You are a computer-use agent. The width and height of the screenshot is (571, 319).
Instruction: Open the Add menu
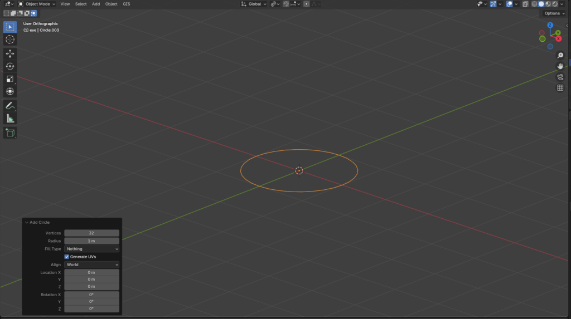click(x=96, y=4)
